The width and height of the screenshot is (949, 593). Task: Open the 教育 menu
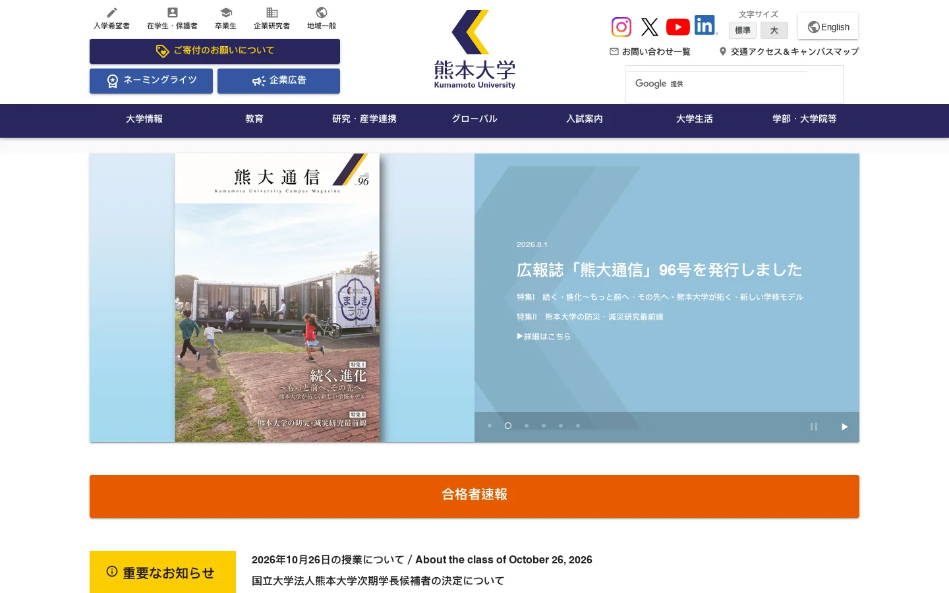click(x=254, y=119)
